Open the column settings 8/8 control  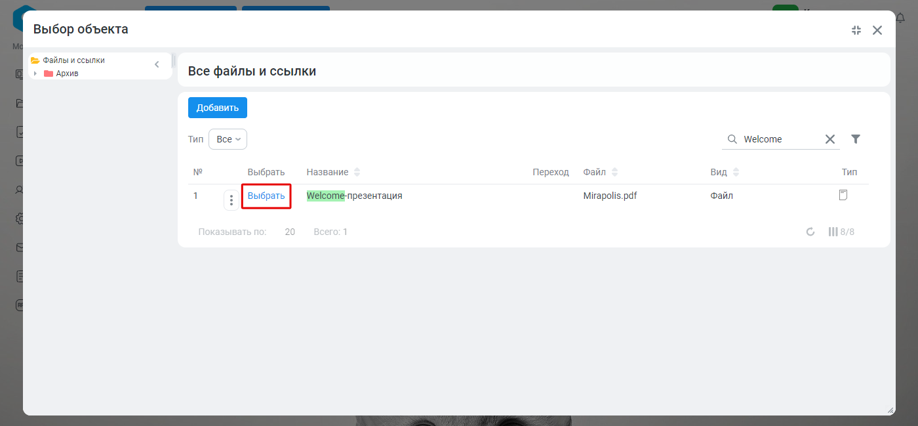pyautogui.click(x=841, y=232)
